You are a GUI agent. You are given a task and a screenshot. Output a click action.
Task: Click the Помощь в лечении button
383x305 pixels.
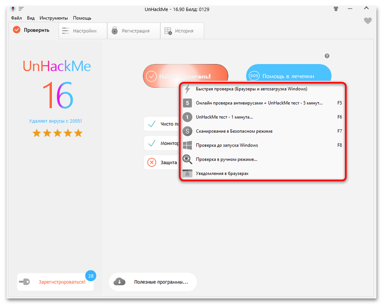[x=289, y=73]
